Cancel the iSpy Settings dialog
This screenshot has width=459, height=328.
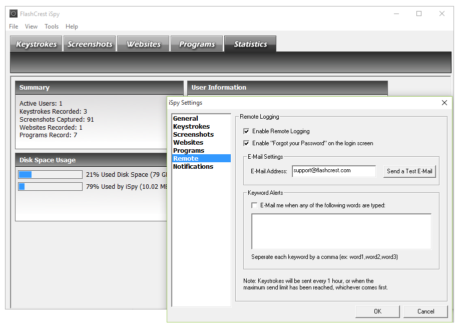[x=425, y=311]
